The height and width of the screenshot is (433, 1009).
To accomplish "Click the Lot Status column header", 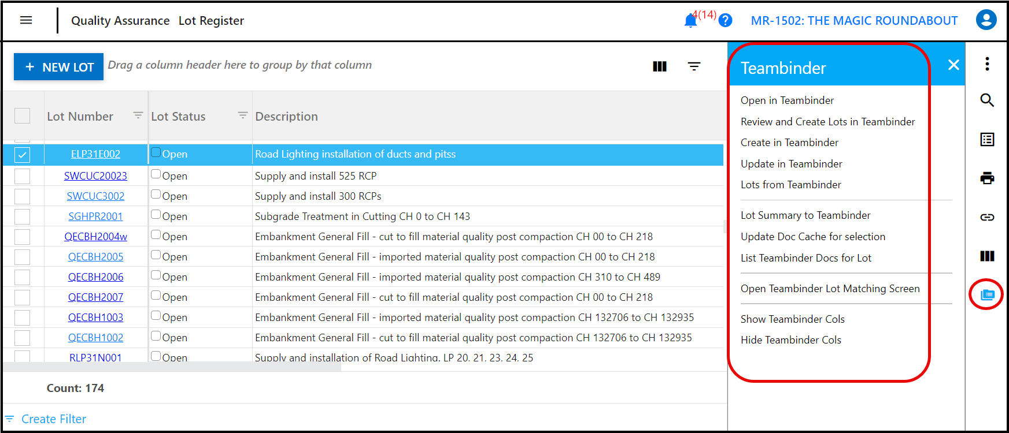I will point(178,117).
